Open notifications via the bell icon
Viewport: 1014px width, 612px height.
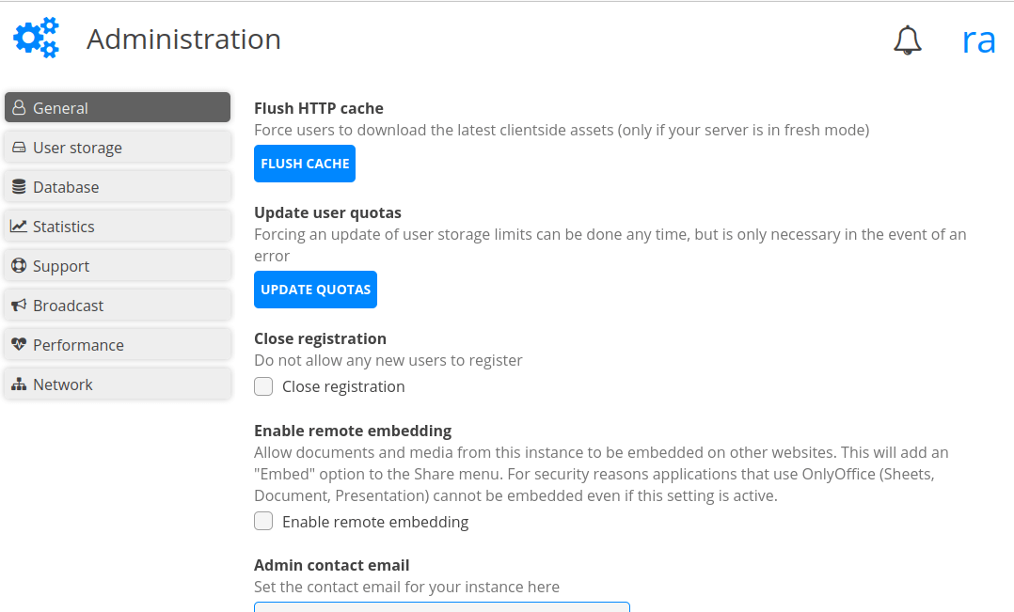907,40
